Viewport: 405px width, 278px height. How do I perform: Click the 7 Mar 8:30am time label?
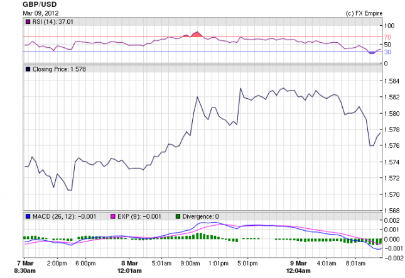[x=24, y=267]
